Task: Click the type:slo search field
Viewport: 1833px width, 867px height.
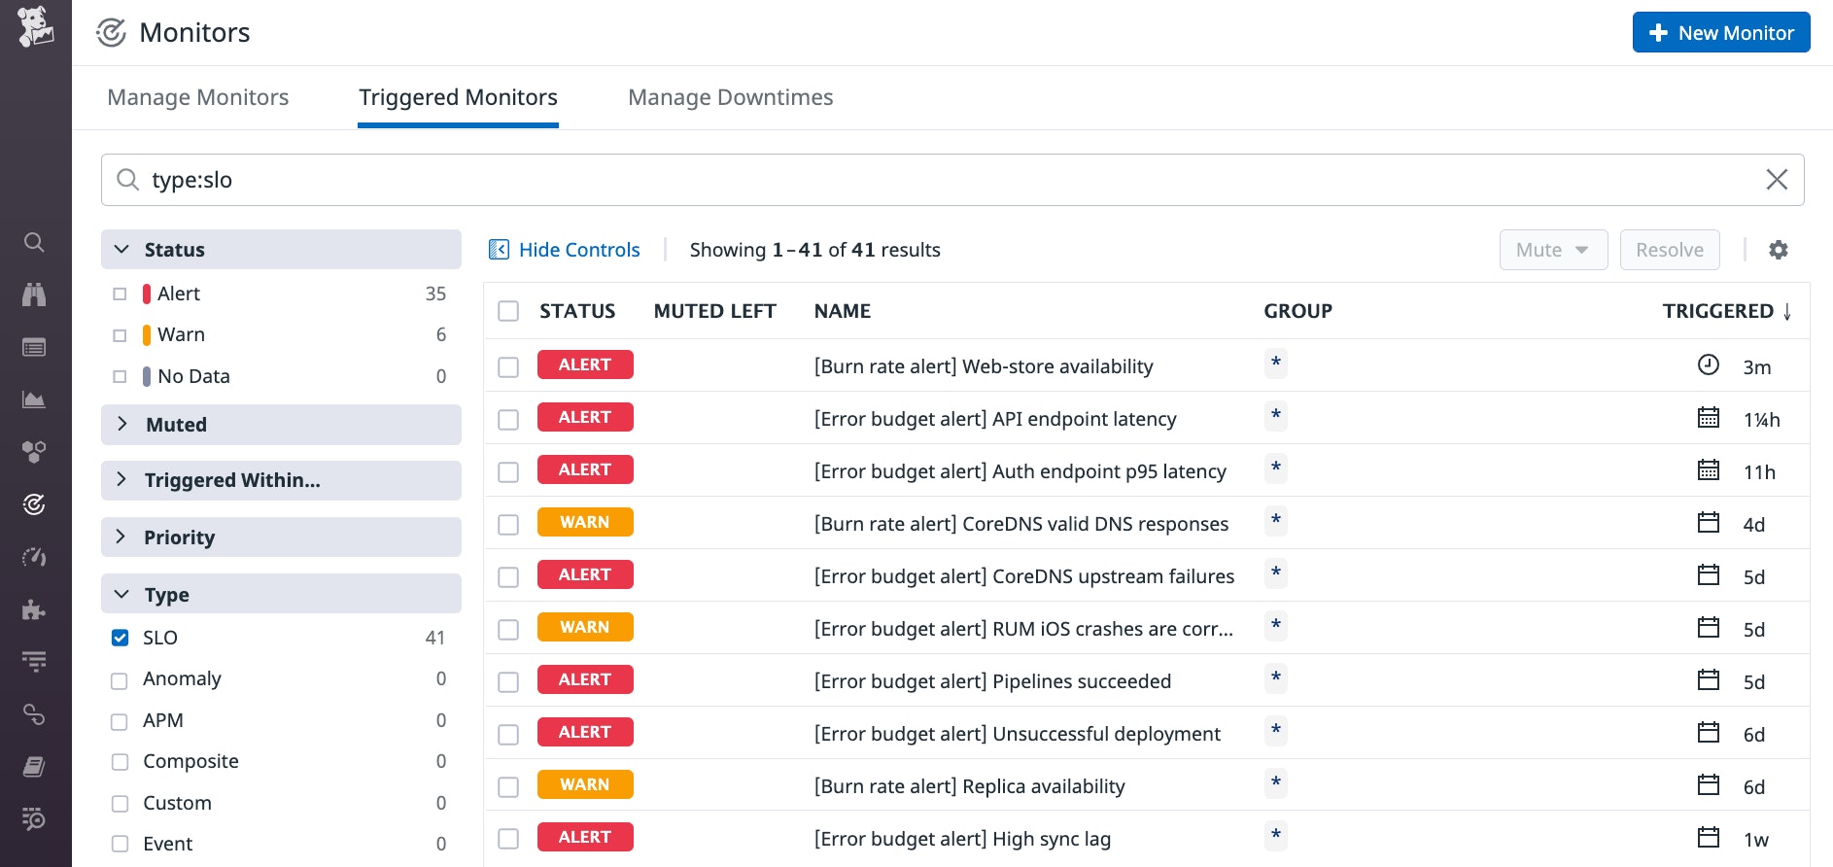Action: pyautogui.click(x=952, y=180)
